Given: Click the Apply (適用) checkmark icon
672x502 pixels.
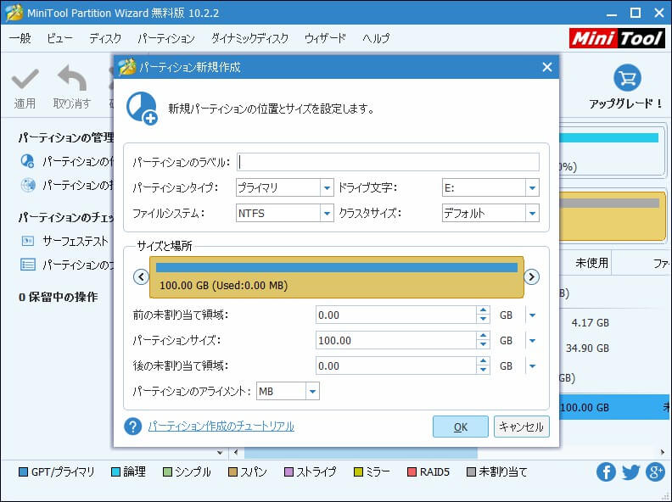Looking at the screenshot, I should 25,79.
